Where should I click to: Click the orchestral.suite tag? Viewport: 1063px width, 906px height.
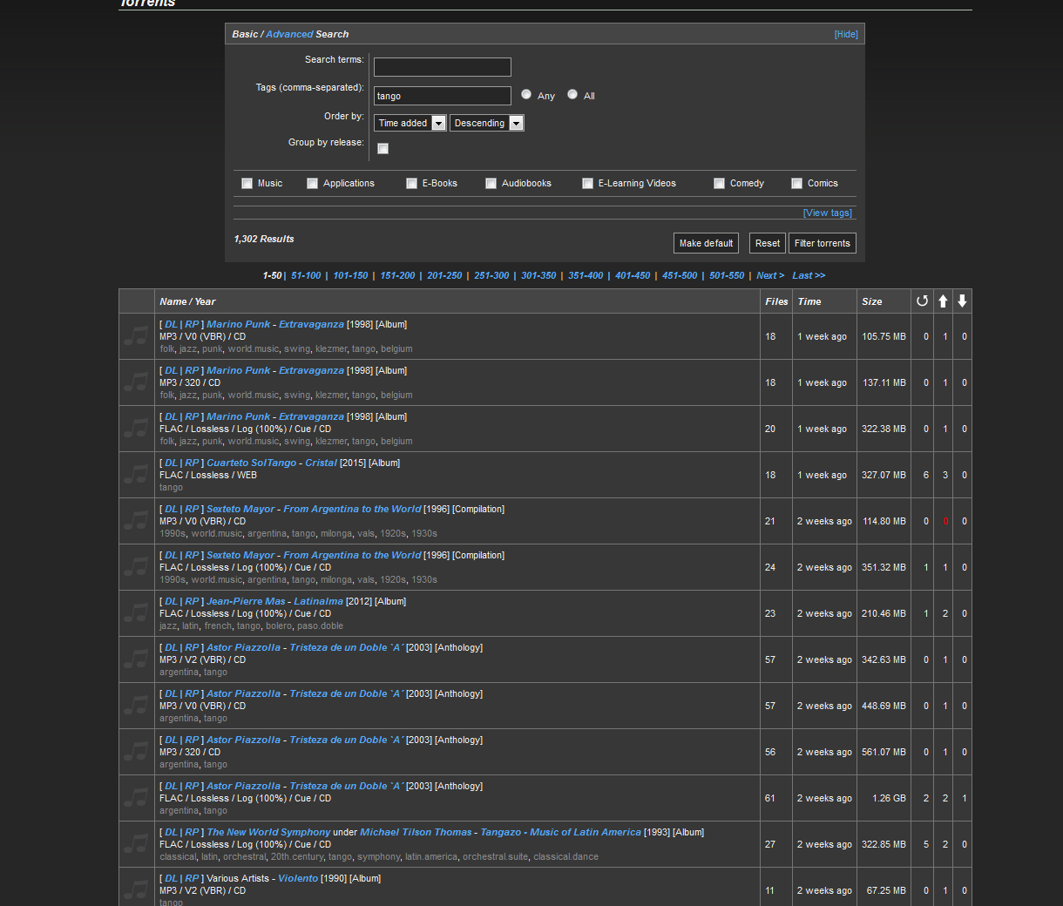tap(495, 856)
